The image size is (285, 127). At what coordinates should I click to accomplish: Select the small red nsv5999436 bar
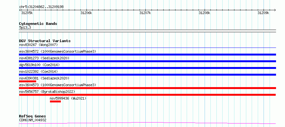coord(55,101)
